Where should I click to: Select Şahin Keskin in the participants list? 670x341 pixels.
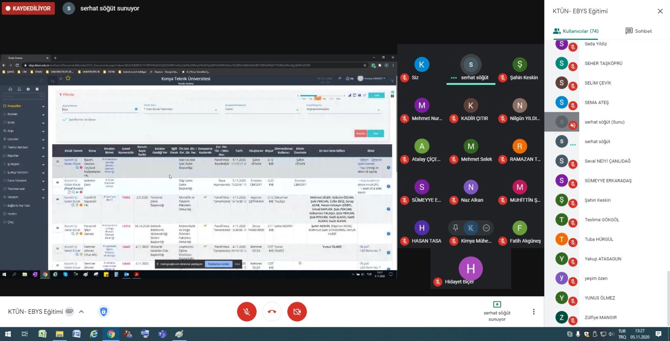pos(598,200)
